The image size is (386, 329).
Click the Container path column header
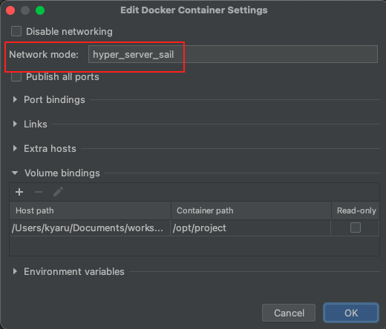(251, 210)
